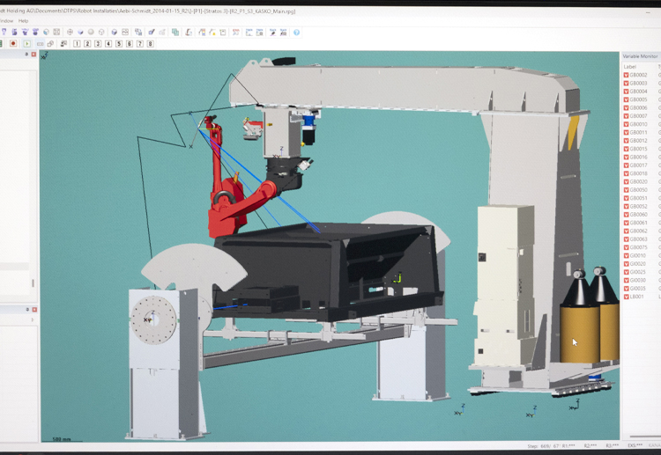This screenshot has width=661, height=455.
Task: Click the crosshair target icon in top toolbar
Action: (70, 33)
